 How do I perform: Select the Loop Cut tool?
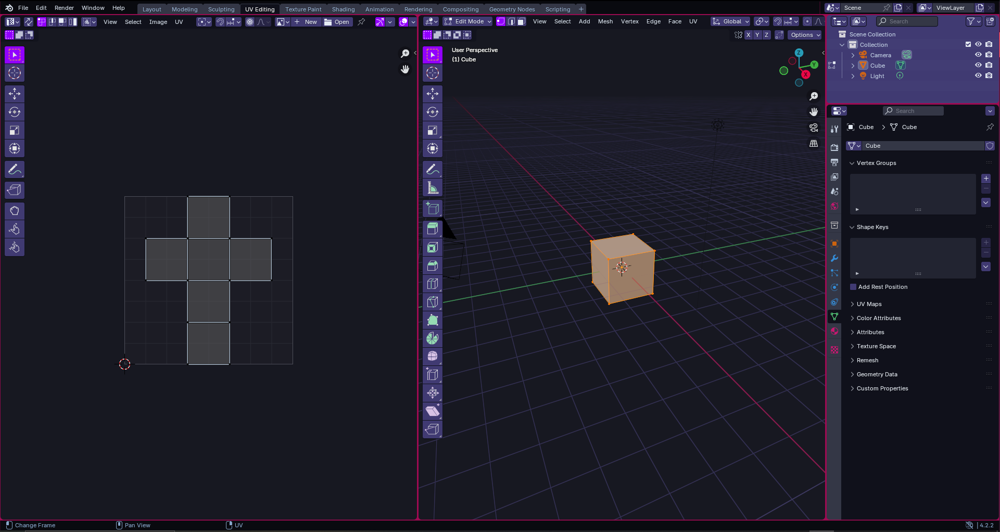coord(433,284)
